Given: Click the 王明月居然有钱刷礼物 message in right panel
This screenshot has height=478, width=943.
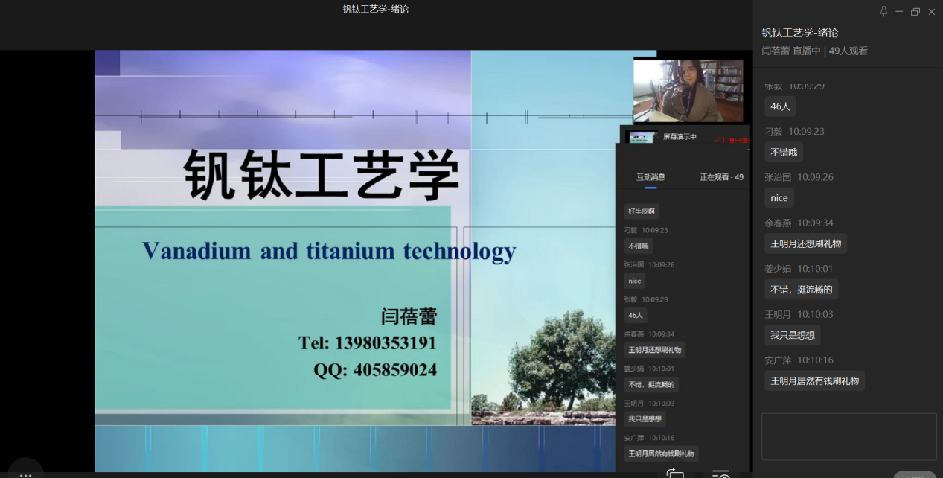Looking at the screenshot, I should click(x=814, y=380).
